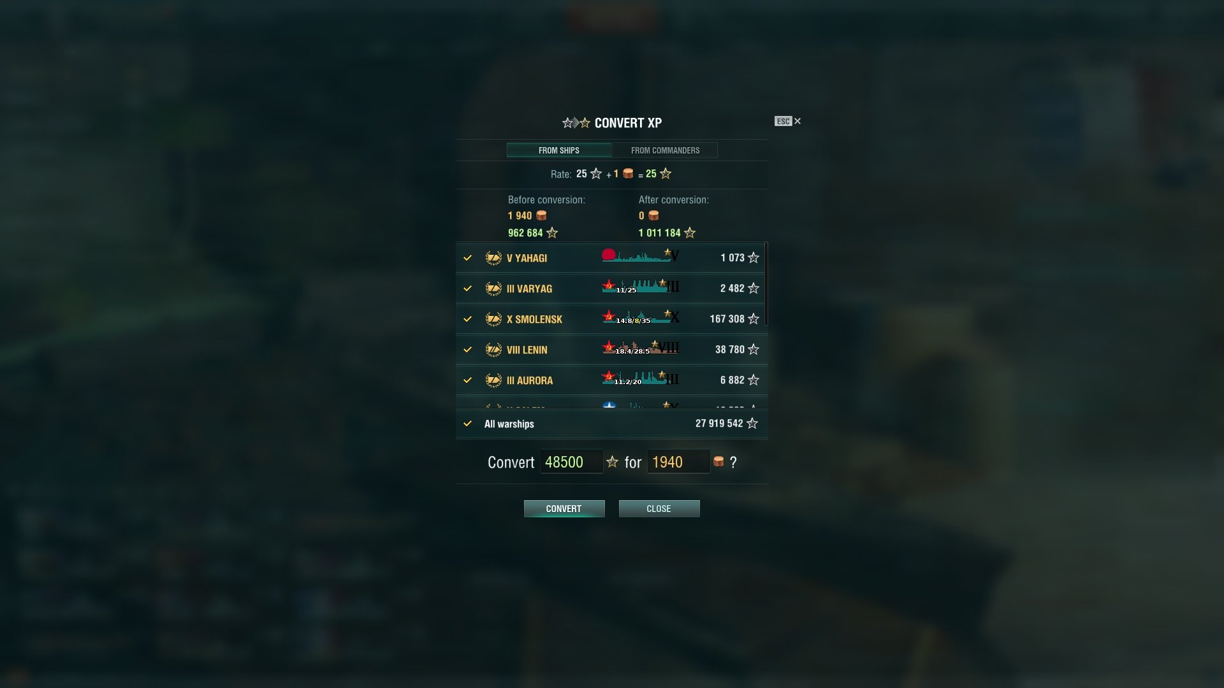Click the Yahagi Japanese flag silhouette icon
1224x688 pixels.
click(x=641, y=256)
